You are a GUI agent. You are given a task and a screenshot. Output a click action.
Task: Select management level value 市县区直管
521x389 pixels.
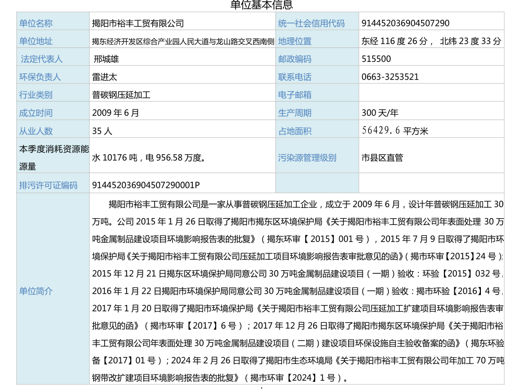382,157
